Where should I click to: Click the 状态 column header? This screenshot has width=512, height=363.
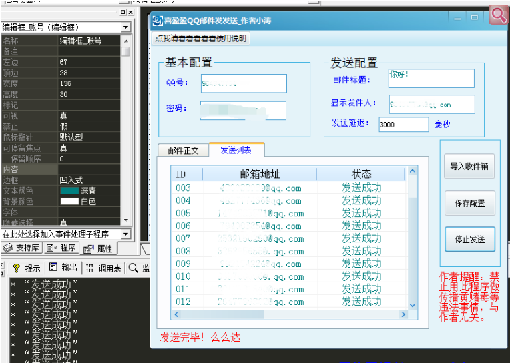[361, 174]
